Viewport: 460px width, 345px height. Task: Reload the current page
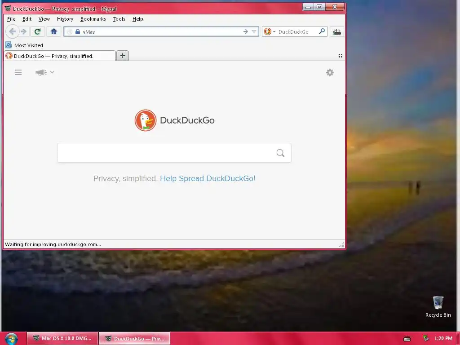point(37,31)
